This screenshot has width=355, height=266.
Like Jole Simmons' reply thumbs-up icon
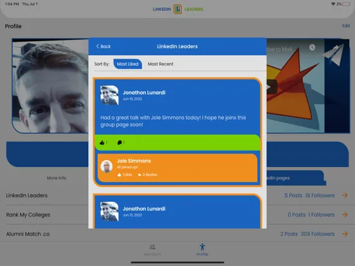pos(120,175)
